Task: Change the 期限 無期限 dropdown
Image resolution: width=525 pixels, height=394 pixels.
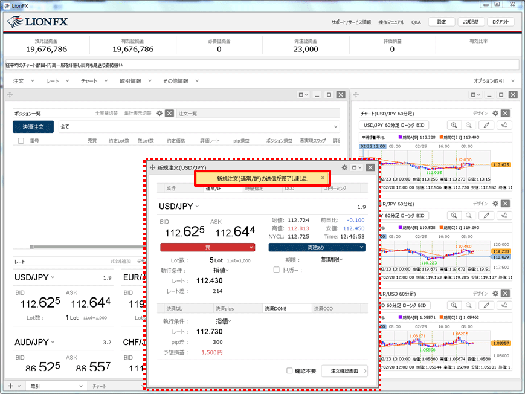Action: [332, 260]
